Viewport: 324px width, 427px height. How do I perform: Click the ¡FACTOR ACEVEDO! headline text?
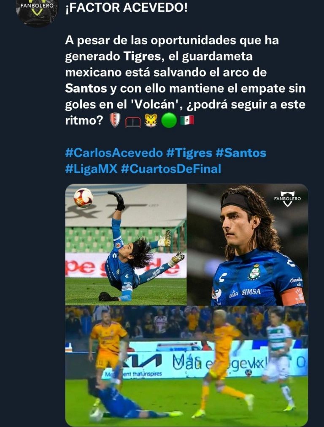[x=127, y=8]
